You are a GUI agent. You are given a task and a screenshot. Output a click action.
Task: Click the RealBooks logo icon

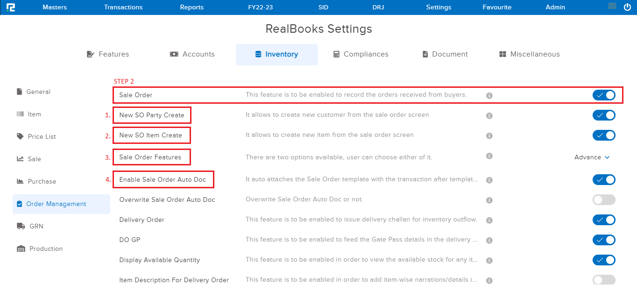click(10, 7)
